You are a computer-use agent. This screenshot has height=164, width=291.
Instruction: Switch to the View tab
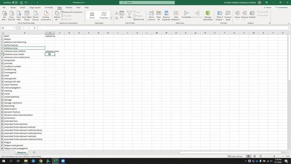coord(78,7)
